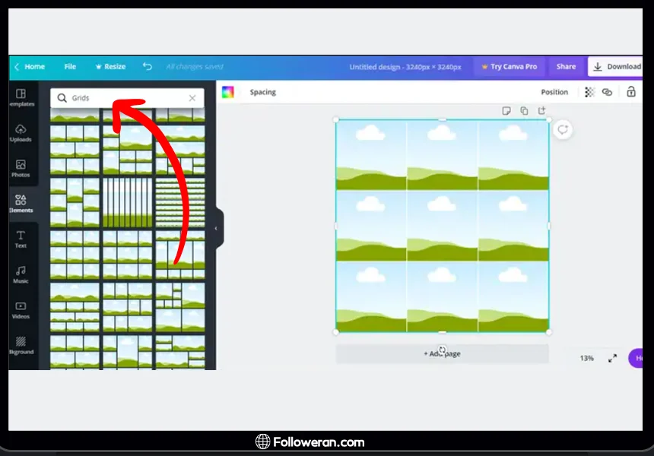654x456 pixels.
Task: Open the Templates sidebar panel
Action: [21, 97]
